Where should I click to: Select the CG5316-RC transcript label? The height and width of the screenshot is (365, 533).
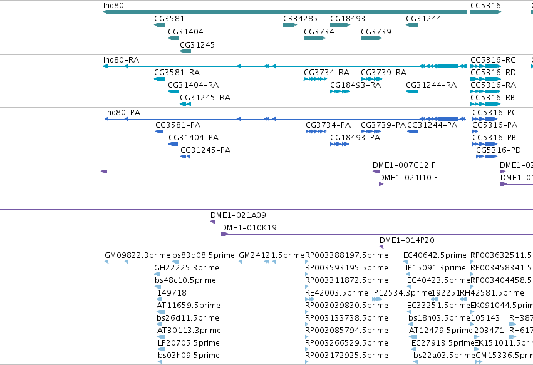tap(492, 60)
